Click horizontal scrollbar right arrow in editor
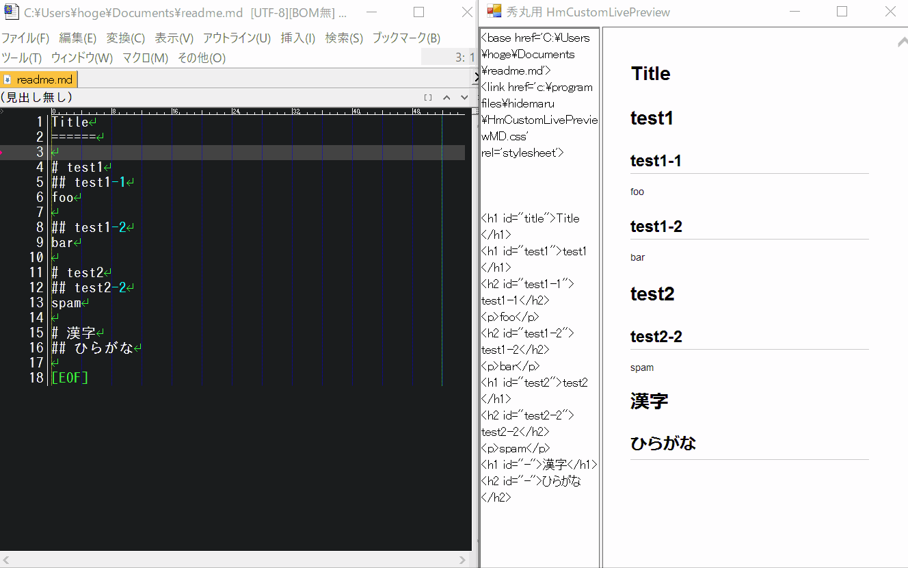 click(464, 560)
